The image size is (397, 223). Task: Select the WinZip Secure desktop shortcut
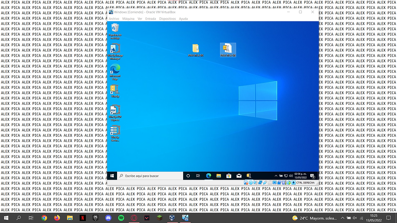point(115,134)
